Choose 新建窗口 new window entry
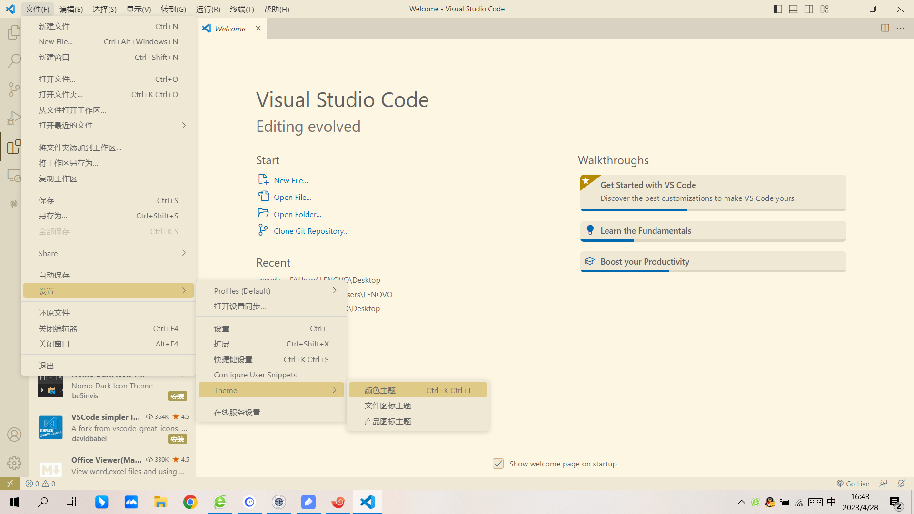 coord(109,57)
